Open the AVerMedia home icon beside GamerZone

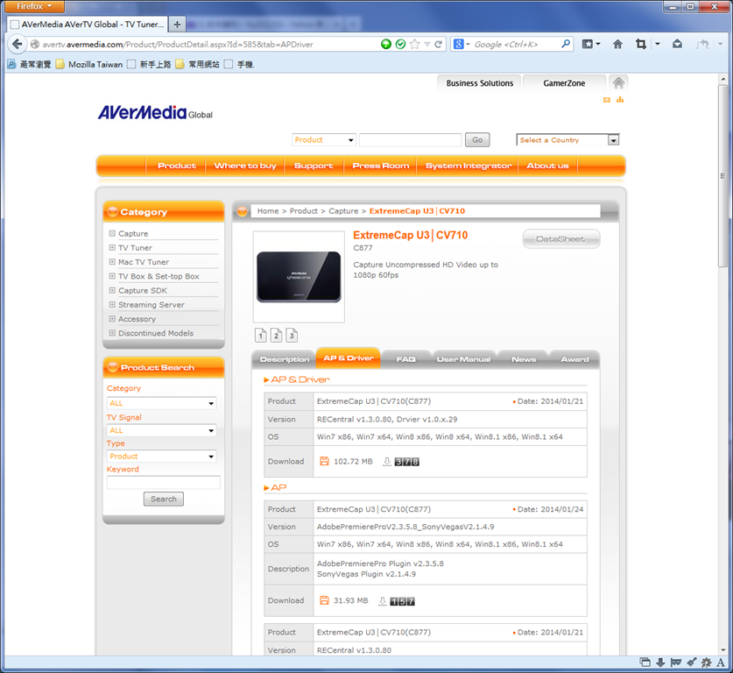[x=618, y=83]
